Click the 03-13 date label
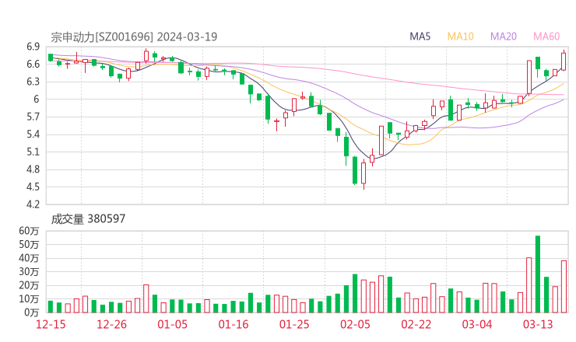The width and height of the screenshot is (576, 342). click(x=538, y=324)
